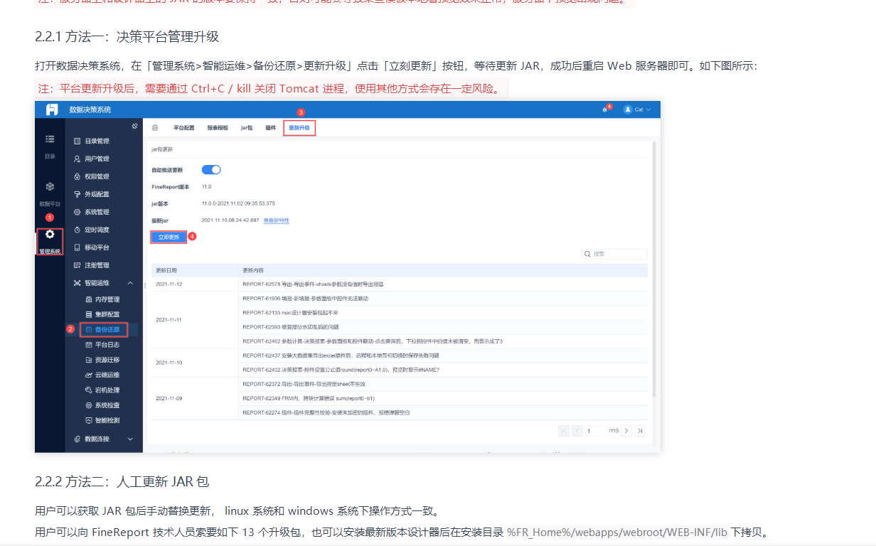Open 宕机处理 in the sidebar
This screenshot has height=546, width=876.
tap(102, 390)
